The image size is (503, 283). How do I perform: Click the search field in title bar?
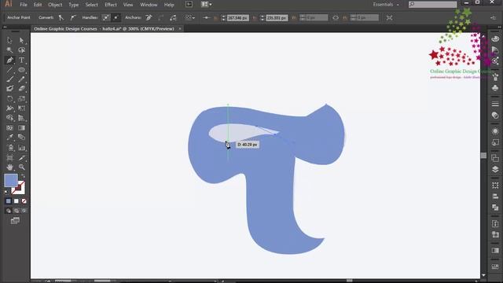pyautogui.click(x=432, y=4)
